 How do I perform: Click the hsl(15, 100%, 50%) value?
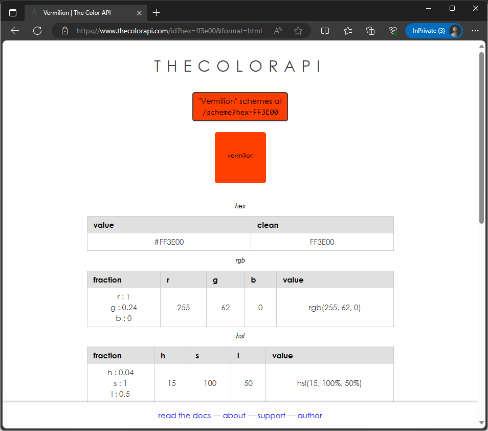click(x=329, y=383)
